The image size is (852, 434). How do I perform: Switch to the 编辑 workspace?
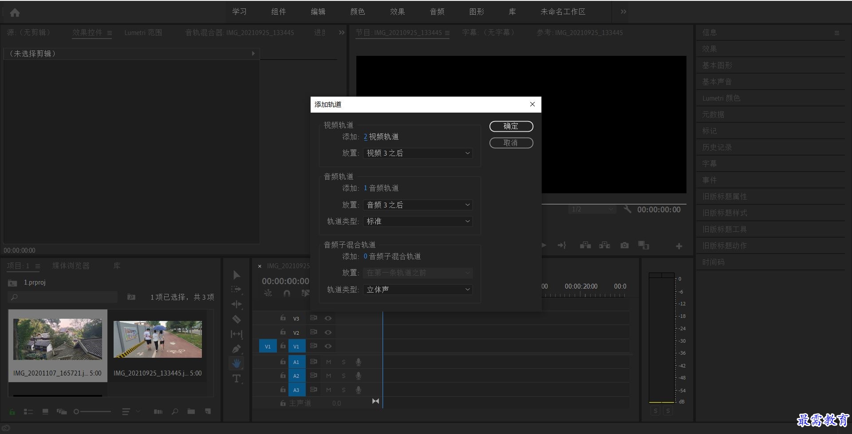click(x=318, y=12)
